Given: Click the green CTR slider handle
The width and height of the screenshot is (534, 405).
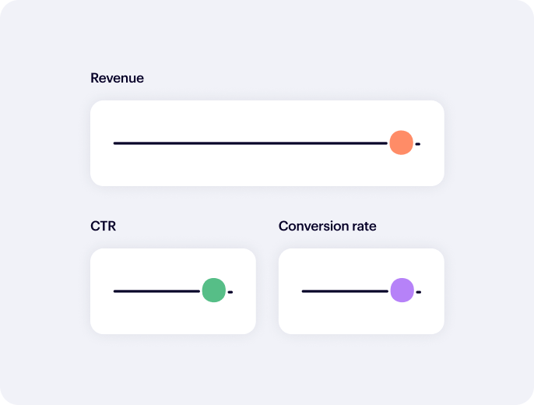Looking at the screenshot, I should [213, 291].
